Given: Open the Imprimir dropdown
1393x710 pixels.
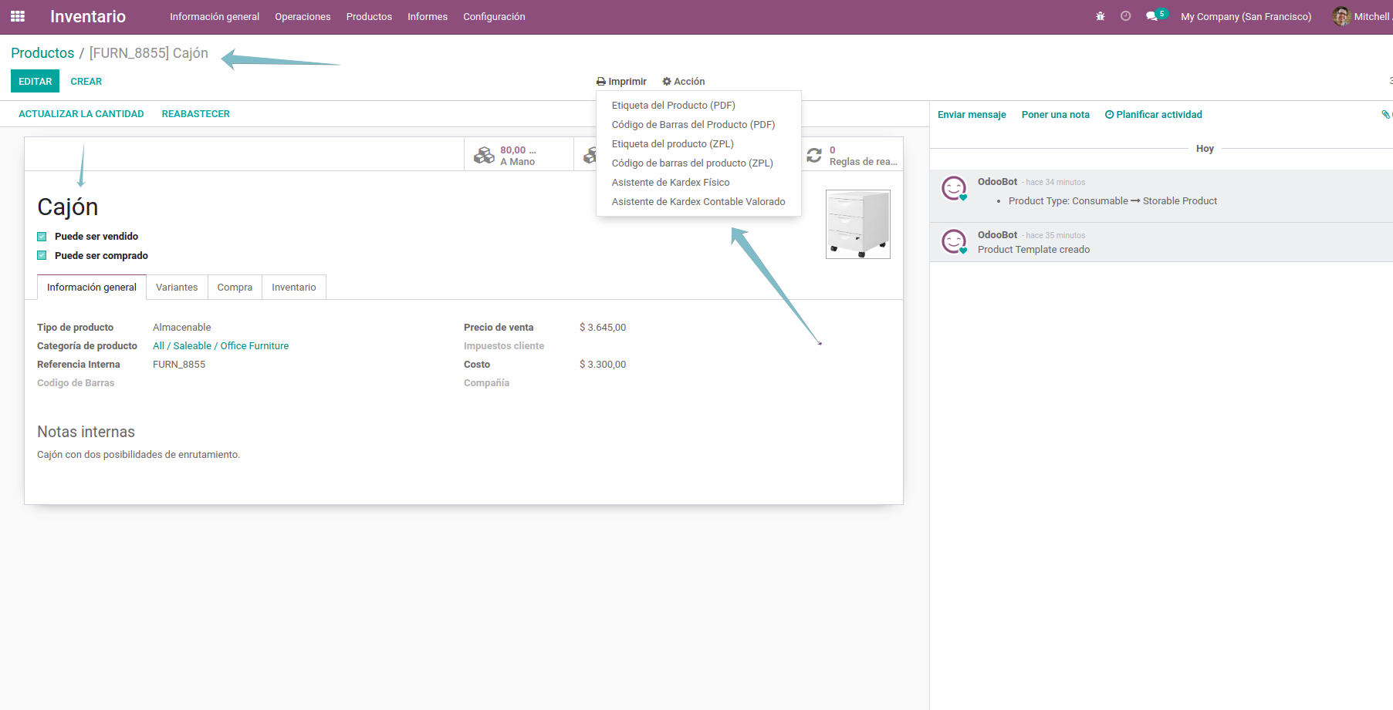Looking at the screenshot, I should coord(621,82).
